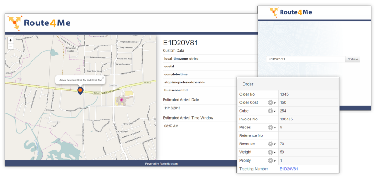376x180 pixels.
Task: Zoom in on the map
Action: click(10, 40)
